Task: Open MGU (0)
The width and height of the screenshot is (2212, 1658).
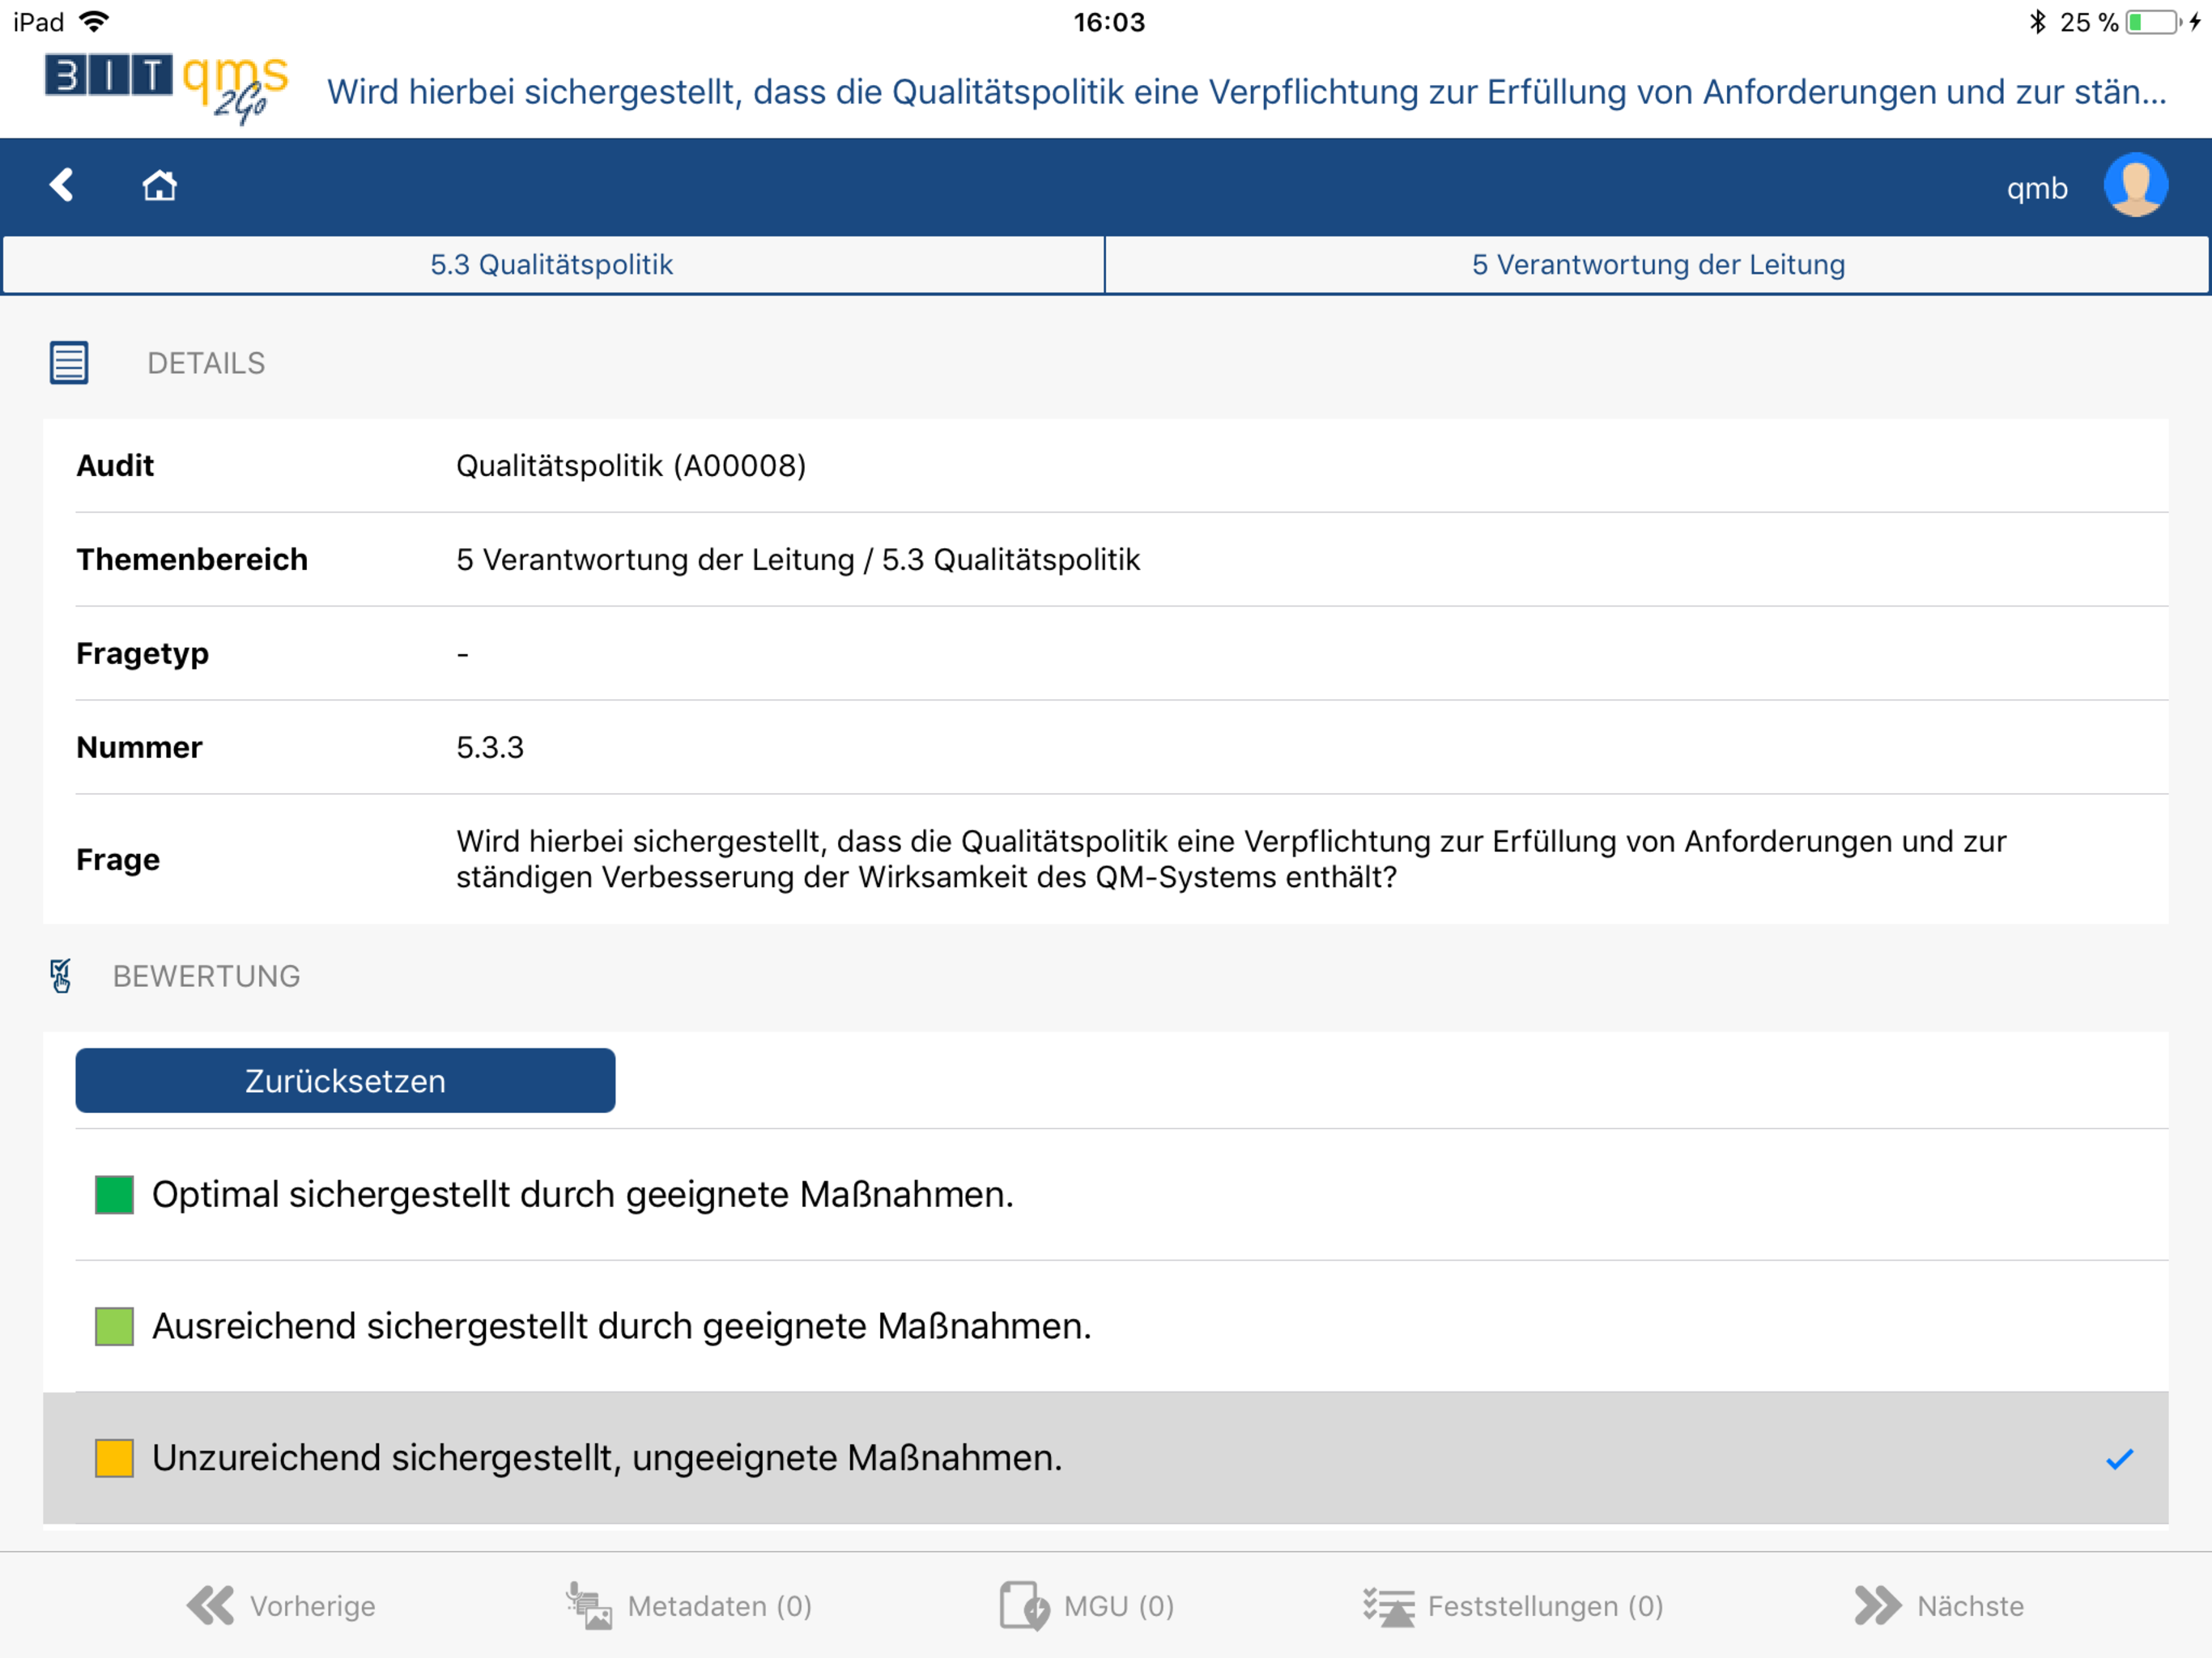Action: [1087, 1605]
